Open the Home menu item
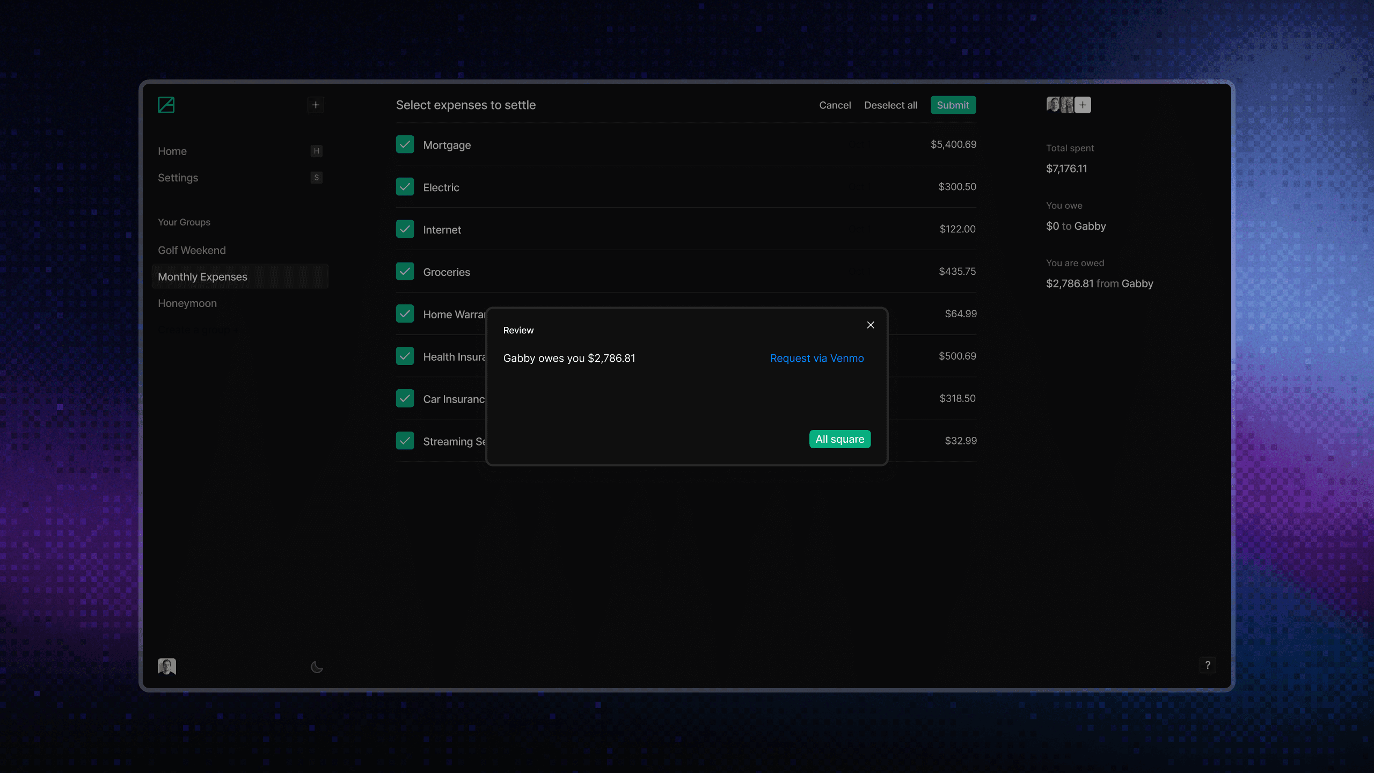 point(172,151)
